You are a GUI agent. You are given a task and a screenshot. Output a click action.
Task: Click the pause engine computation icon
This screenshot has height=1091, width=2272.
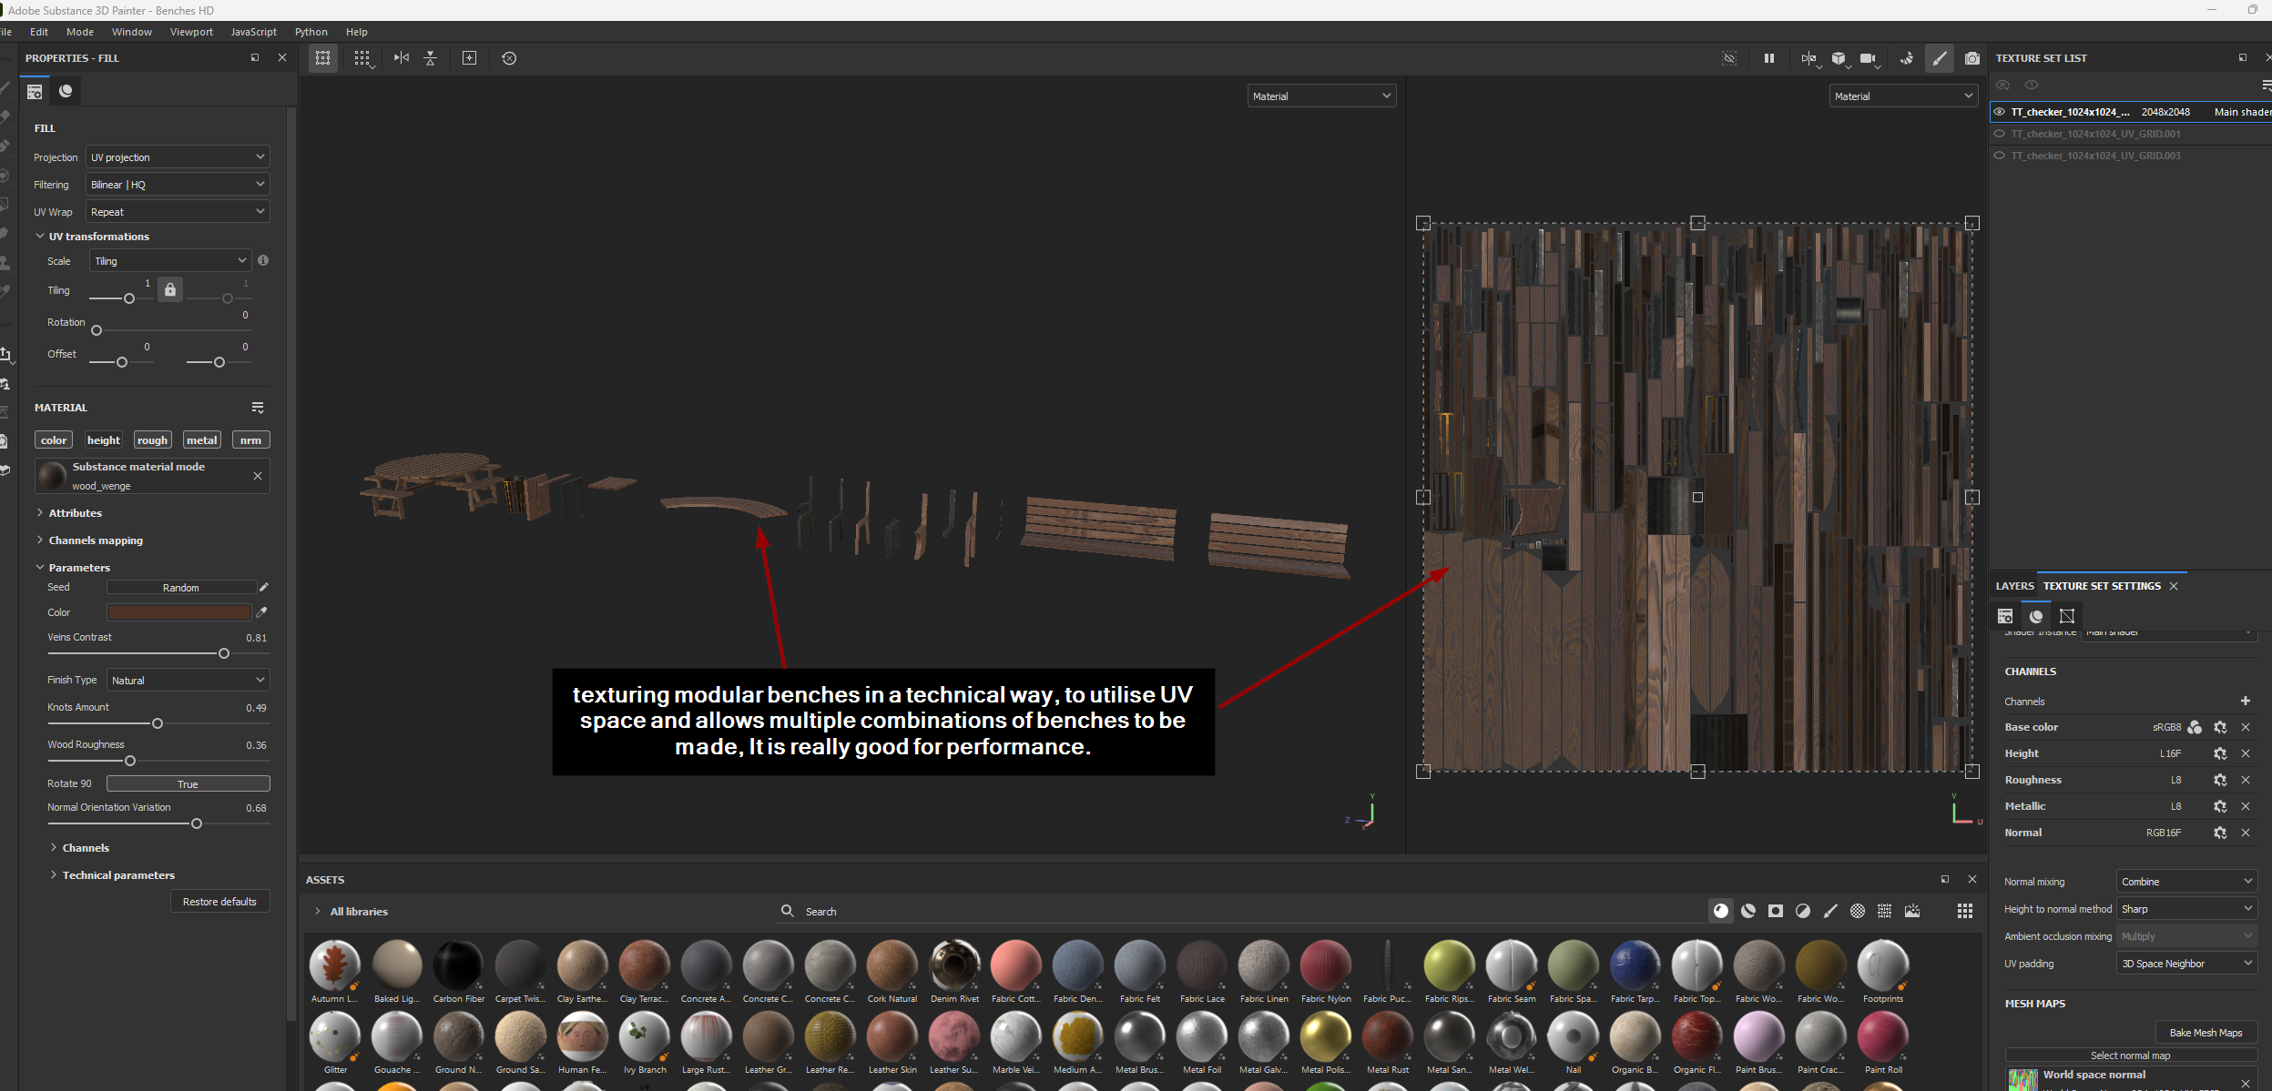click(x=1768, y=58)
